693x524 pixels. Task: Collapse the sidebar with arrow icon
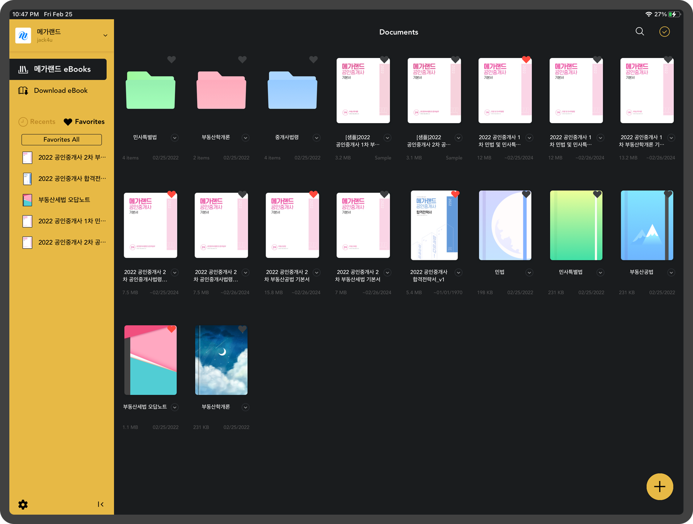(x=101, y=504)
